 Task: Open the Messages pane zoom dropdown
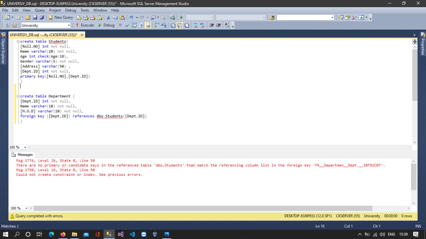(26, 208)
